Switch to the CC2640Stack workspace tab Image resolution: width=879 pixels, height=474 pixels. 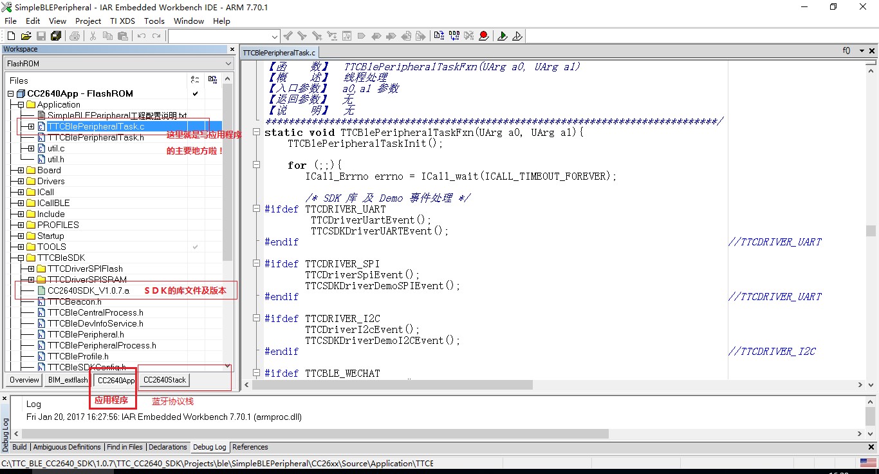pos(165,380)
